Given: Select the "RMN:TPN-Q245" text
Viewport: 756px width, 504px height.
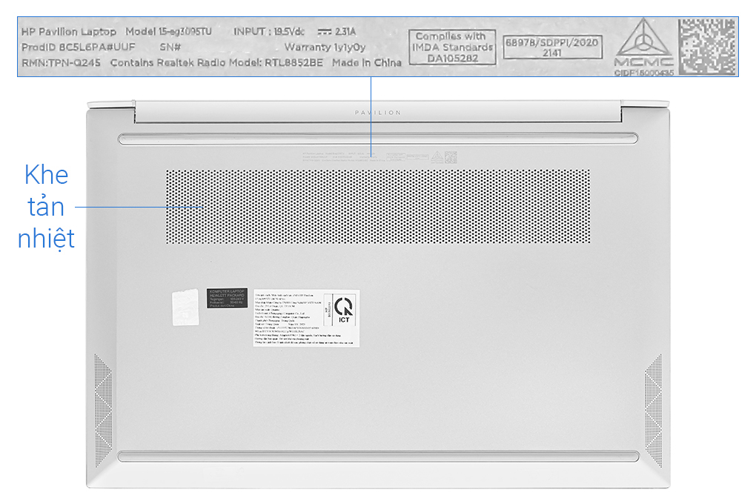Looking at the screenshot, I should [x=62, y=63].
